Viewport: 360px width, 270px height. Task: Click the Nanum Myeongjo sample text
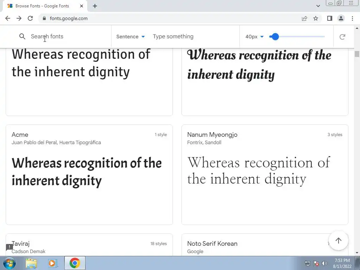point(259,171)
